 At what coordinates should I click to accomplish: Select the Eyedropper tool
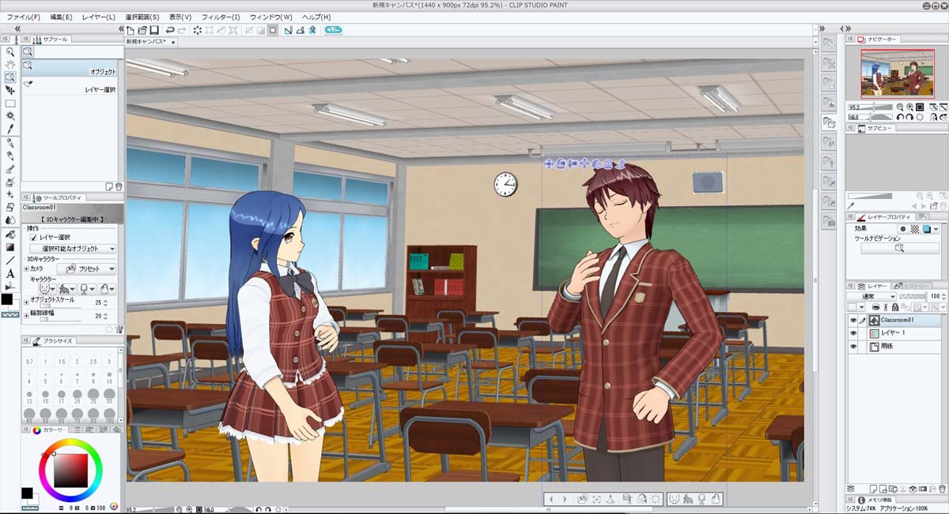click(10, 129)
